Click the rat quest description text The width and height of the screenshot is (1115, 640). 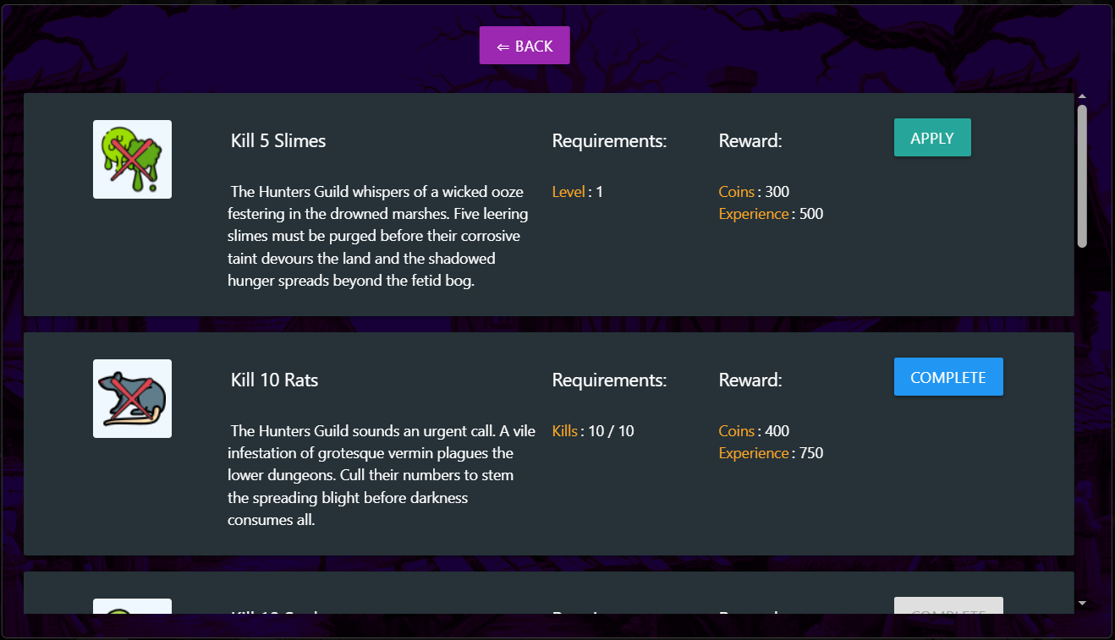point(382,475)
